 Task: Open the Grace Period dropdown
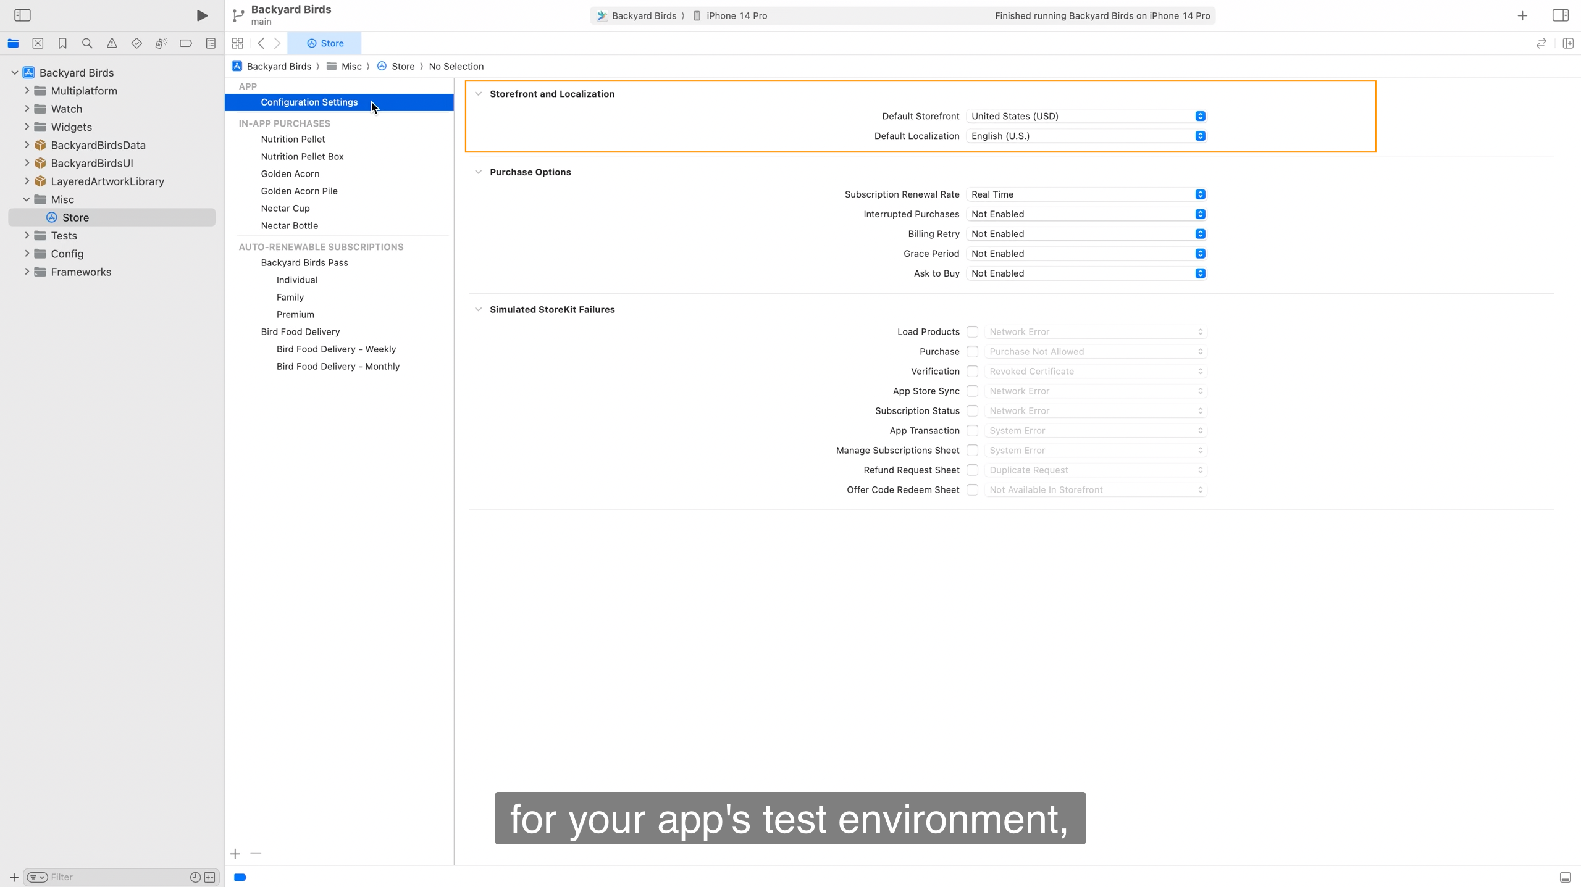[x=1086, y=254]
